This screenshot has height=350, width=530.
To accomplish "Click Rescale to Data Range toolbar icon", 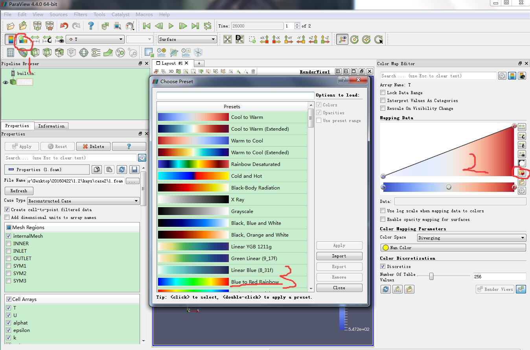I will point(35,39).
